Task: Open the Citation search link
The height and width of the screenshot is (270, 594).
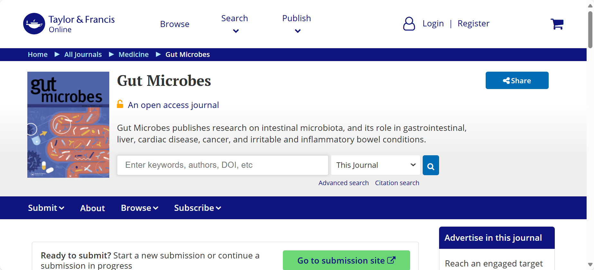Action: click(397, 183)
